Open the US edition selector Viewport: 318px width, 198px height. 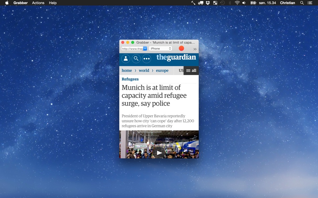point(181,70)
